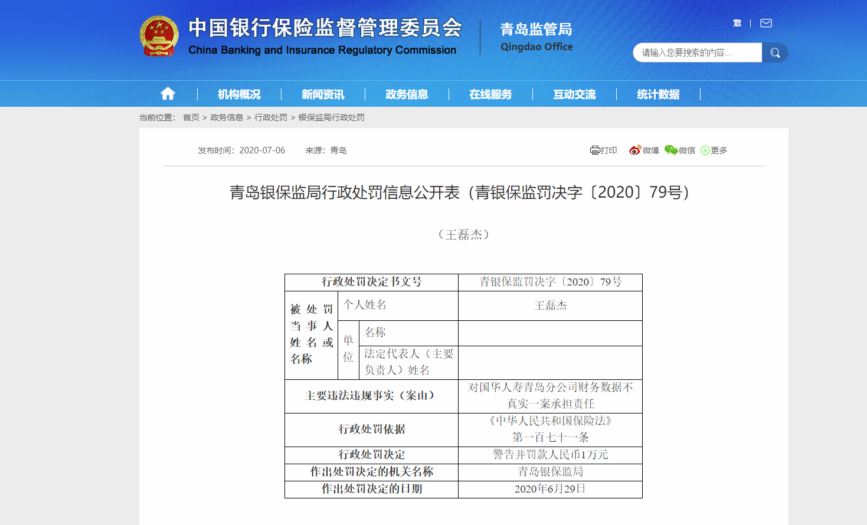Screen dimensions: 867x525
Task: Open 银保监局行政处罚 breadcrumb link
Action: [x=331, y=117]
